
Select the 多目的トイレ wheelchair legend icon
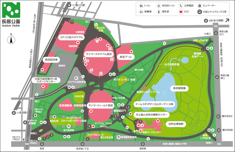click(159, 6)
